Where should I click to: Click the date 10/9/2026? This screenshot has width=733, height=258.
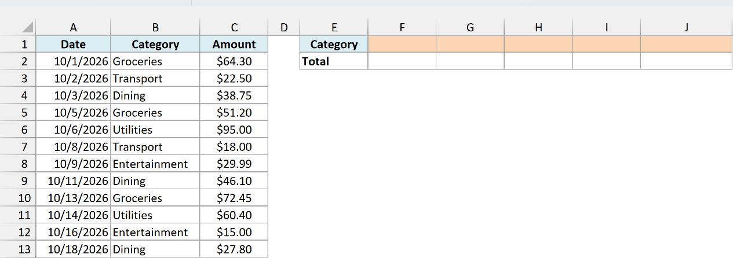pyautogui.click(x=81, y=164)
